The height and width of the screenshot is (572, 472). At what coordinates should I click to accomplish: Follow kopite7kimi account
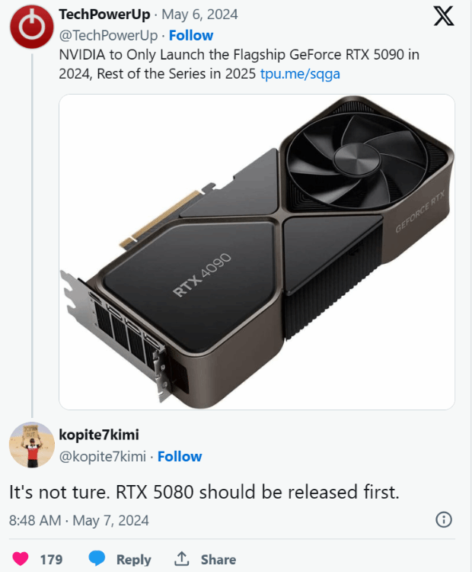click(179, 457)
